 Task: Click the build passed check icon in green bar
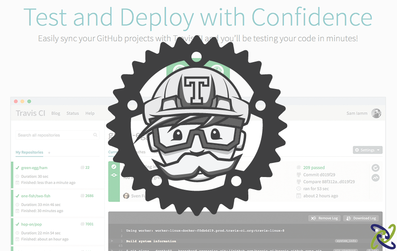click(x=114, y=166)
